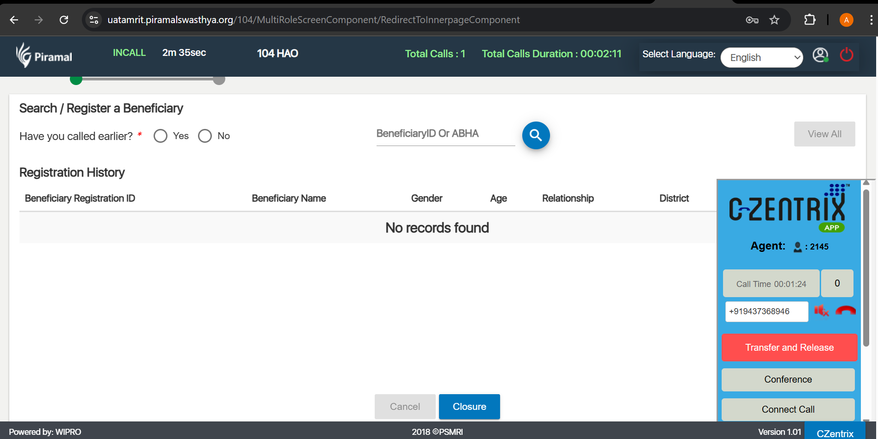The width and height of the screenshot is (878, 439).
Task: Click the CZentrix panel scrollbar
Action: point(866,268)
